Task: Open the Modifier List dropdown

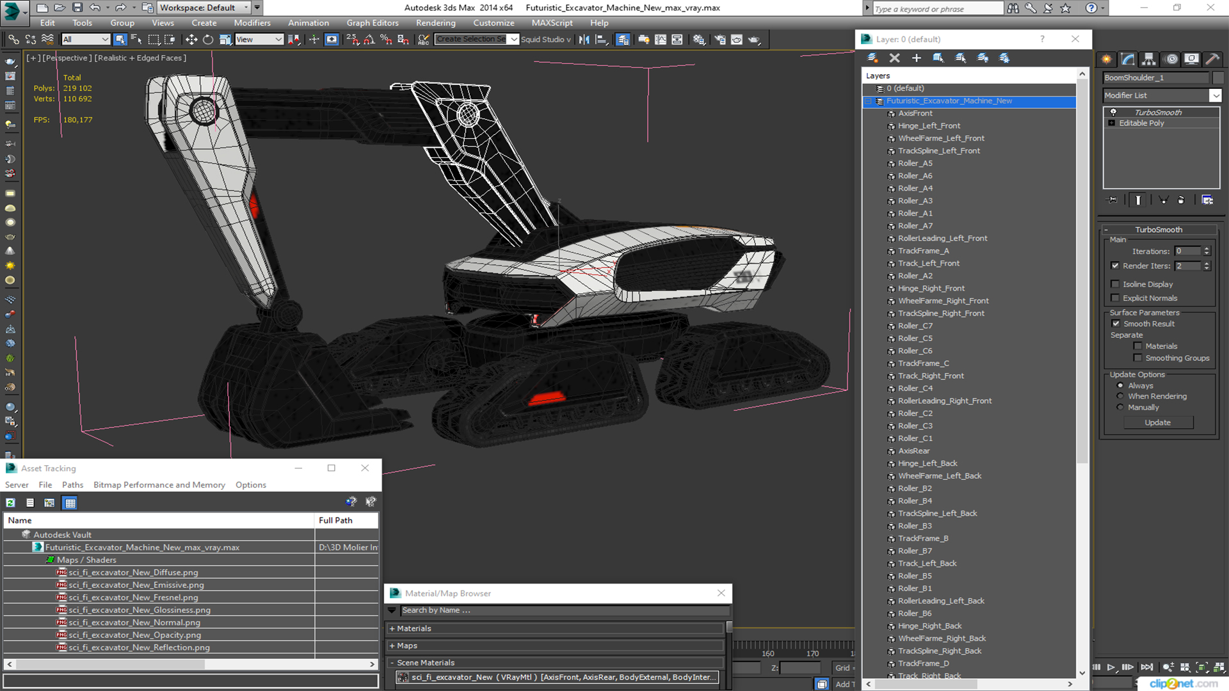Action: 1215,95
